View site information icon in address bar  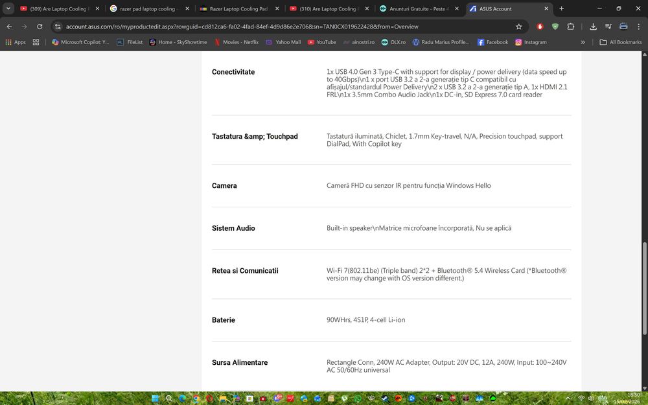(58, 27)
